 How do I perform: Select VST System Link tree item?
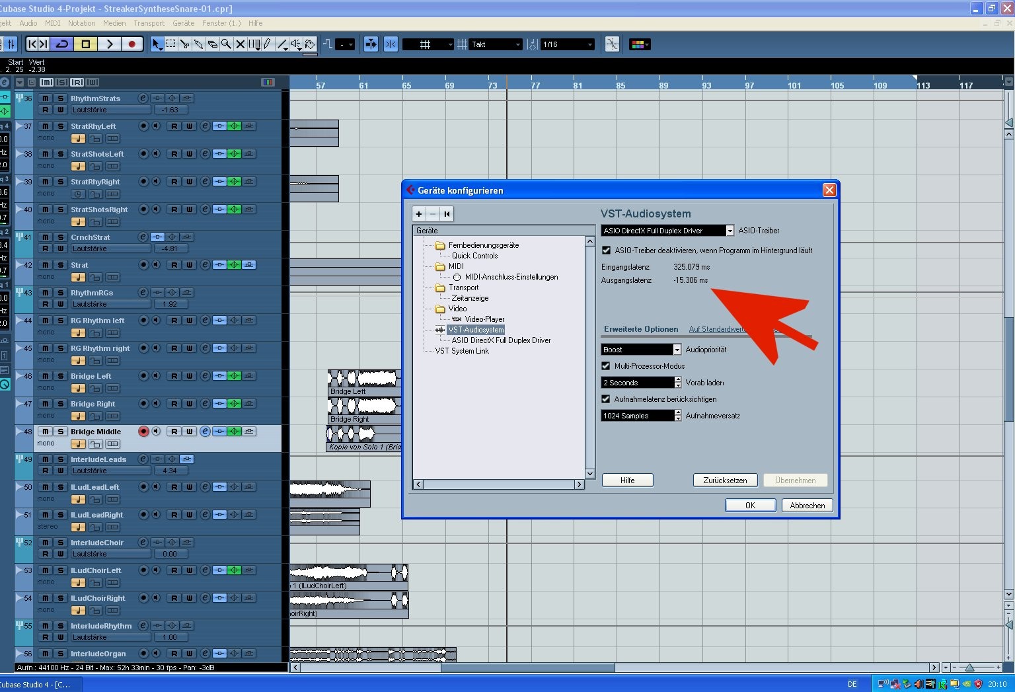pyautogui.click(x=462, y=351)
